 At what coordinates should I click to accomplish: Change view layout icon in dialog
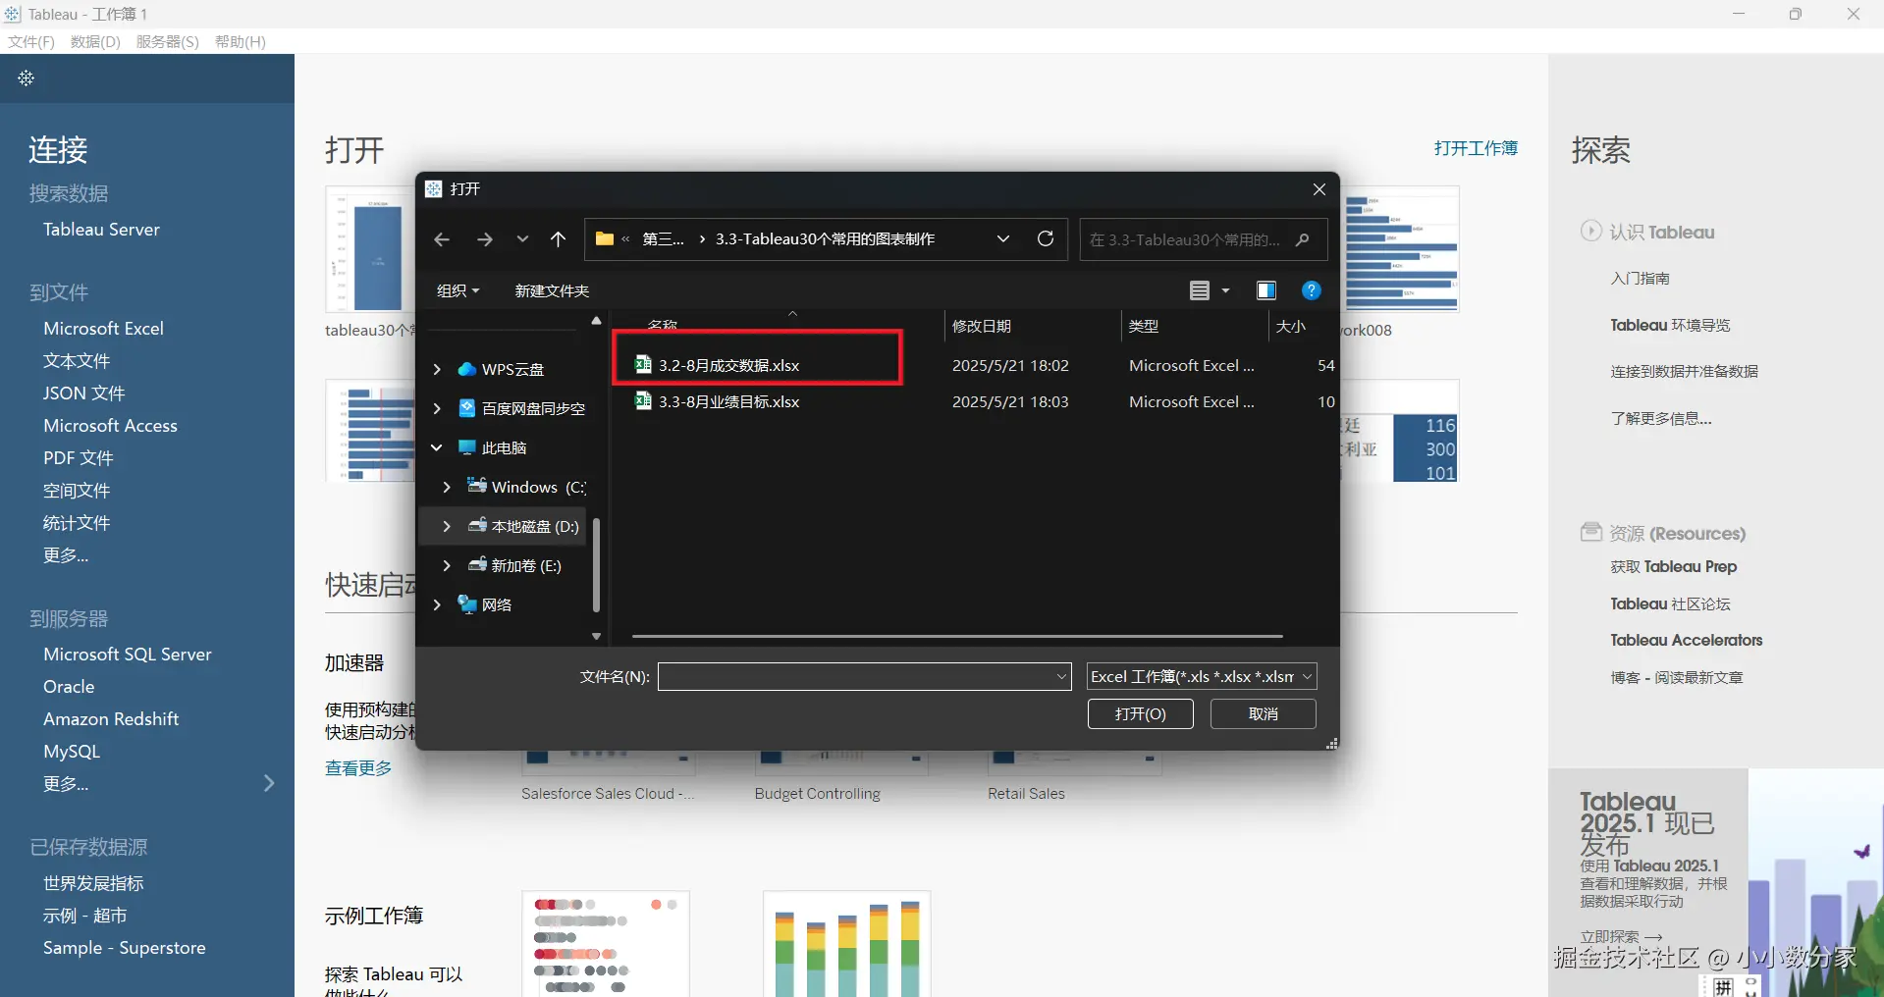click(x=1199, y=290)
